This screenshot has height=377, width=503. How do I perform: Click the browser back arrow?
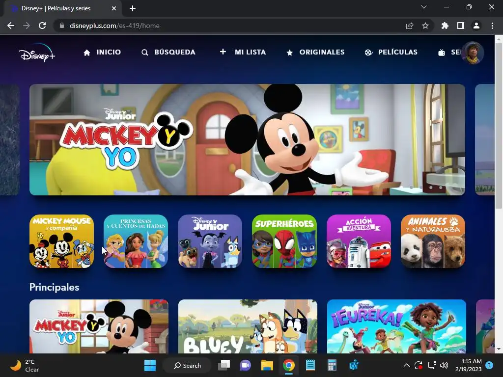tap(11, 26)
